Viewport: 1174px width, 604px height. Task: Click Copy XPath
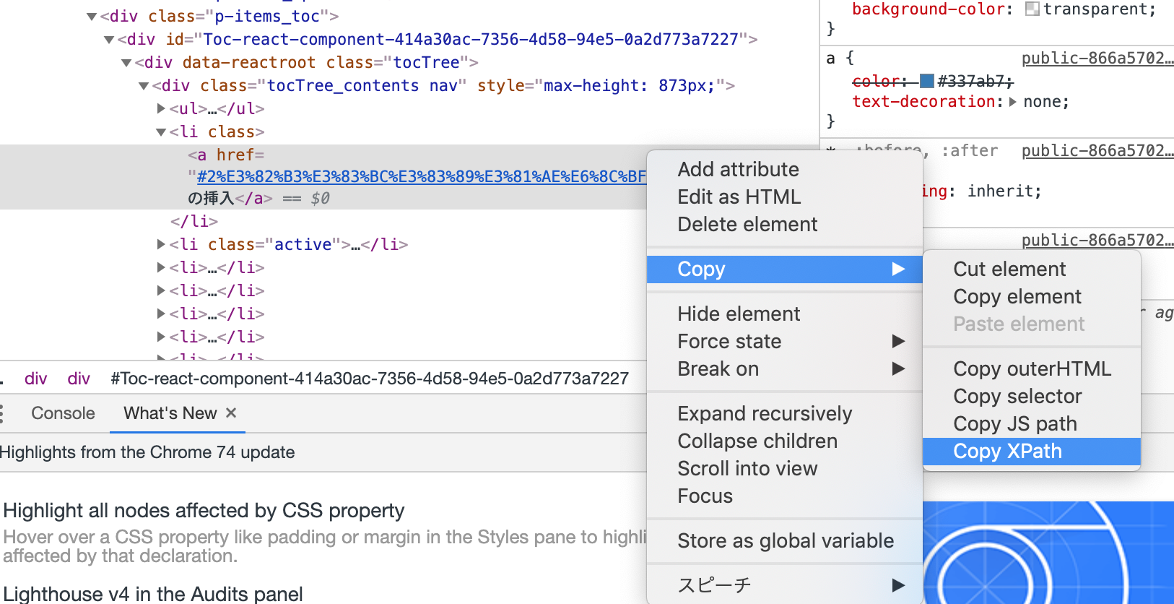(x=1031, y=451)
